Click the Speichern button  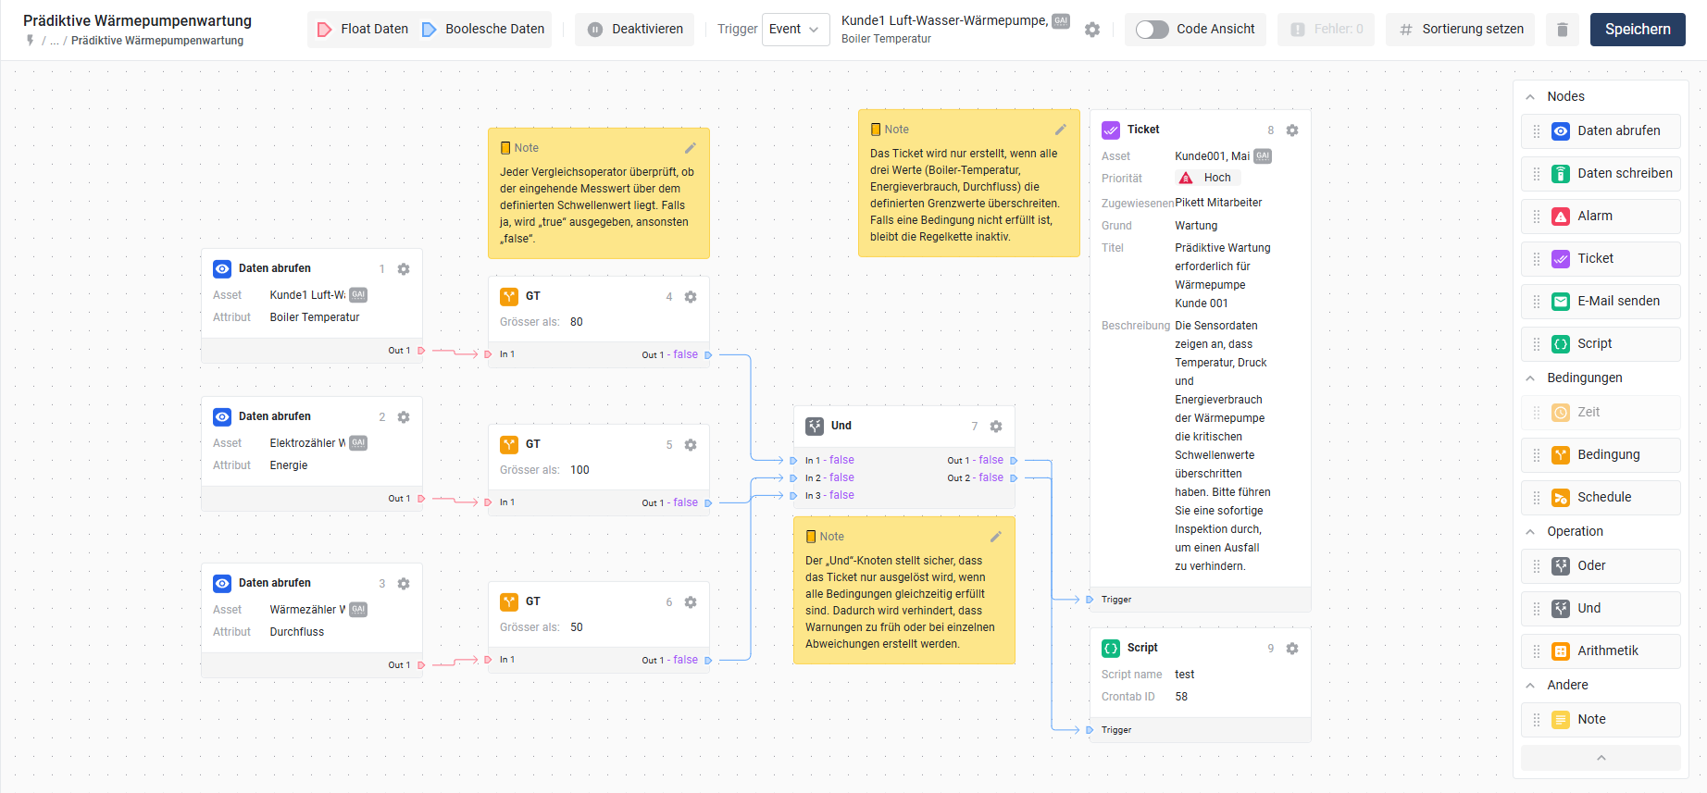(1637, 30)
